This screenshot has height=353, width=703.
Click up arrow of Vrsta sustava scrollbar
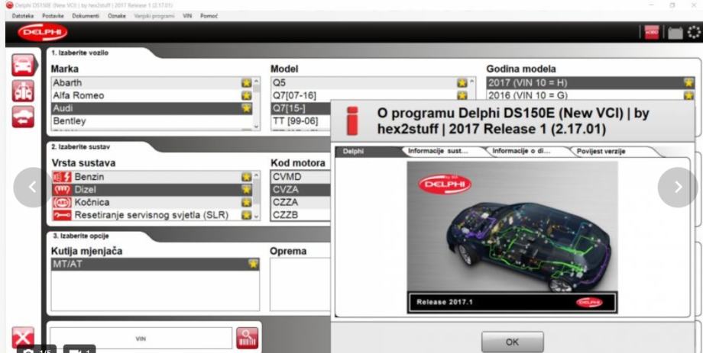pyautogui.click(x=257, y=175)
